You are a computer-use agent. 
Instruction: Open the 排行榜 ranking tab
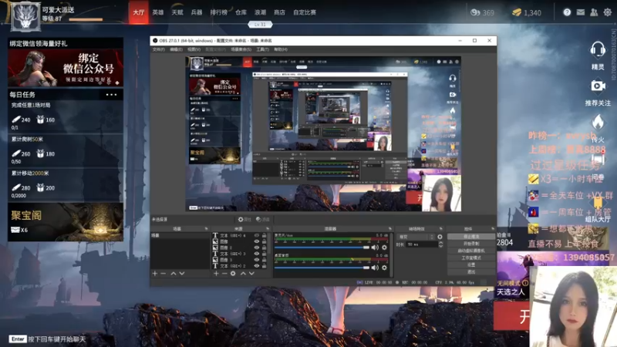tap(218, 12)
